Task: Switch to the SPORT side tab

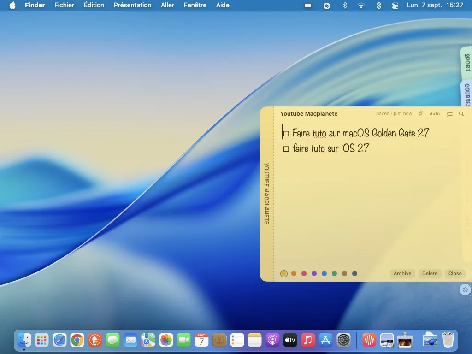Action: pos(466,63)
